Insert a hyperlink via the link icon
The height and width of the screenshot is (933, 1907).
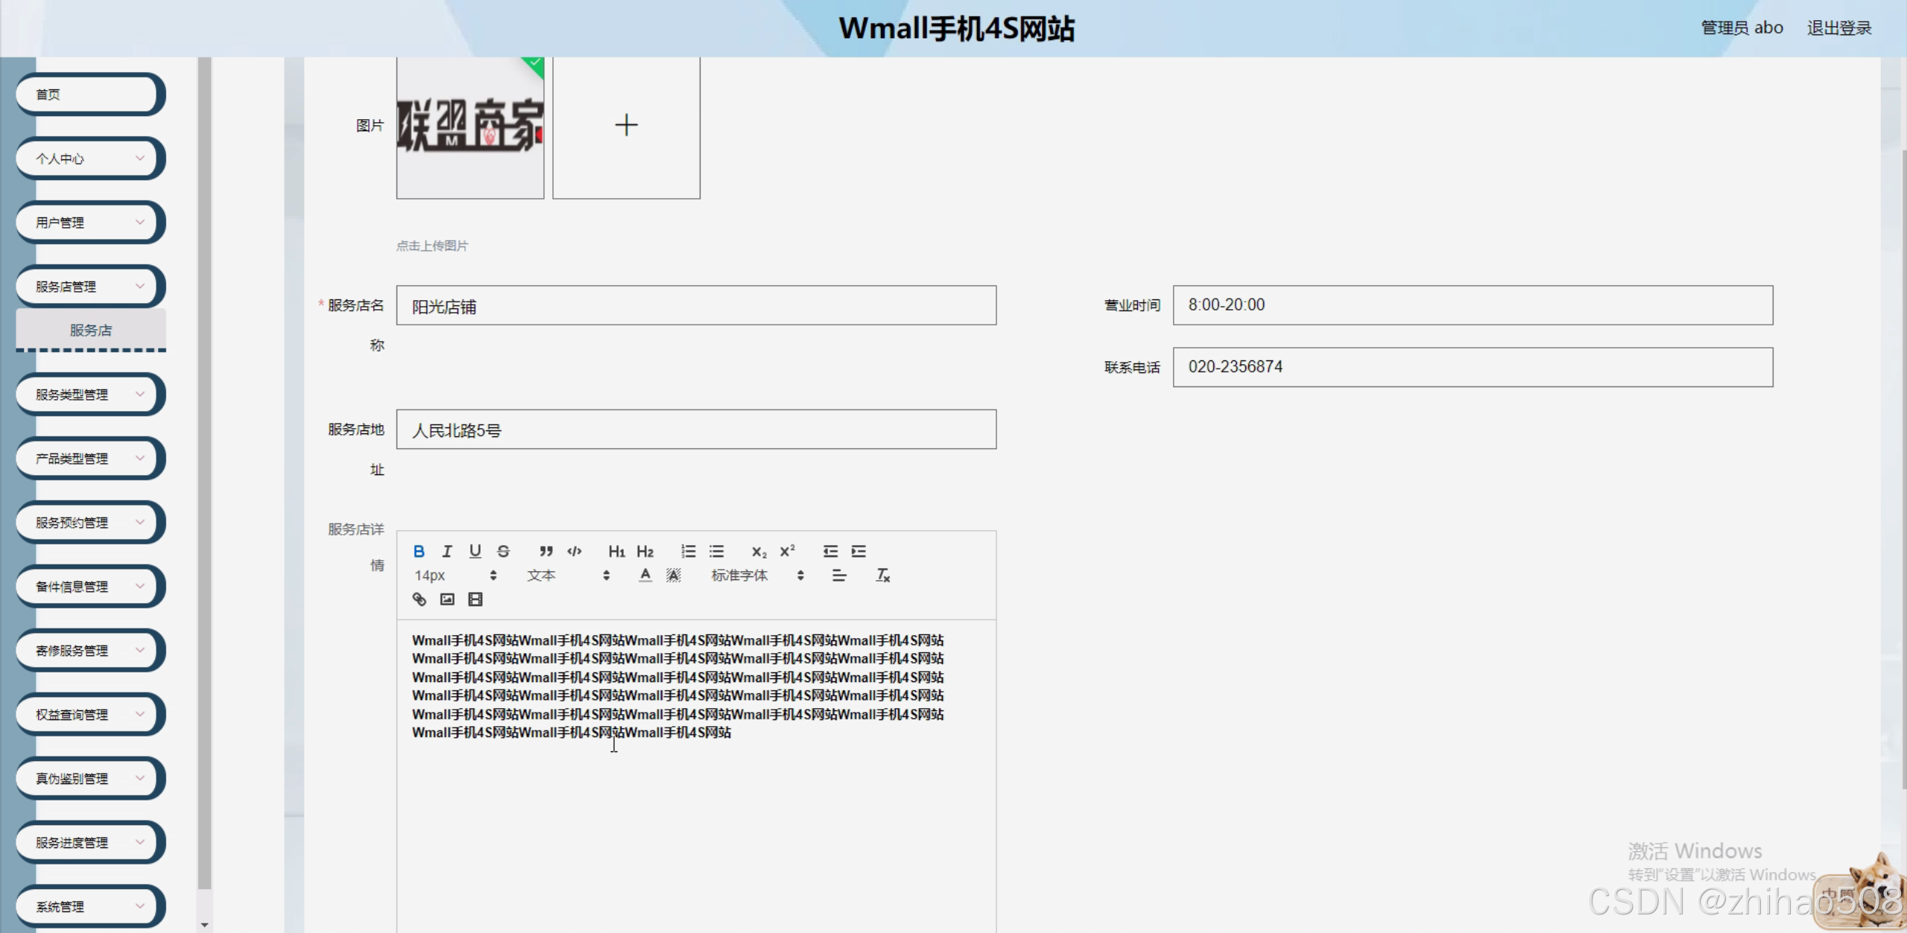point(418,599)
